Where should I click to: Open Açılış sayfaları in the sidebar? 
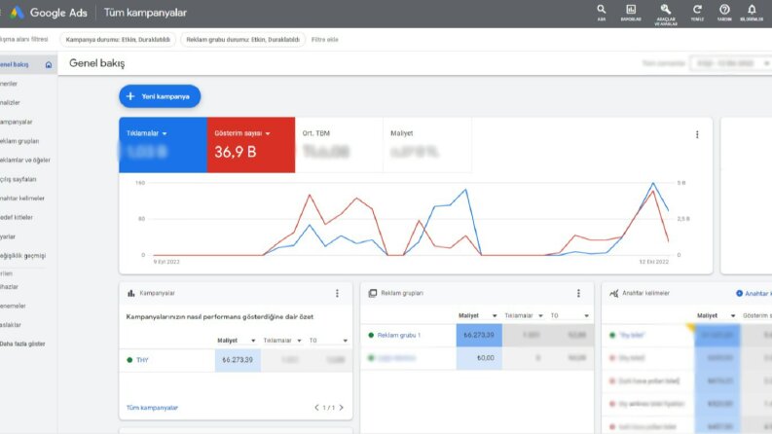click(18, 179)
